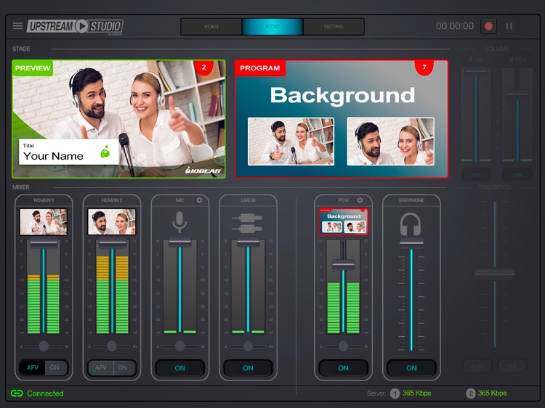
Task: Click the 00:00:00 recording timer
Action: pyautogui.click(x=455, y=26)
